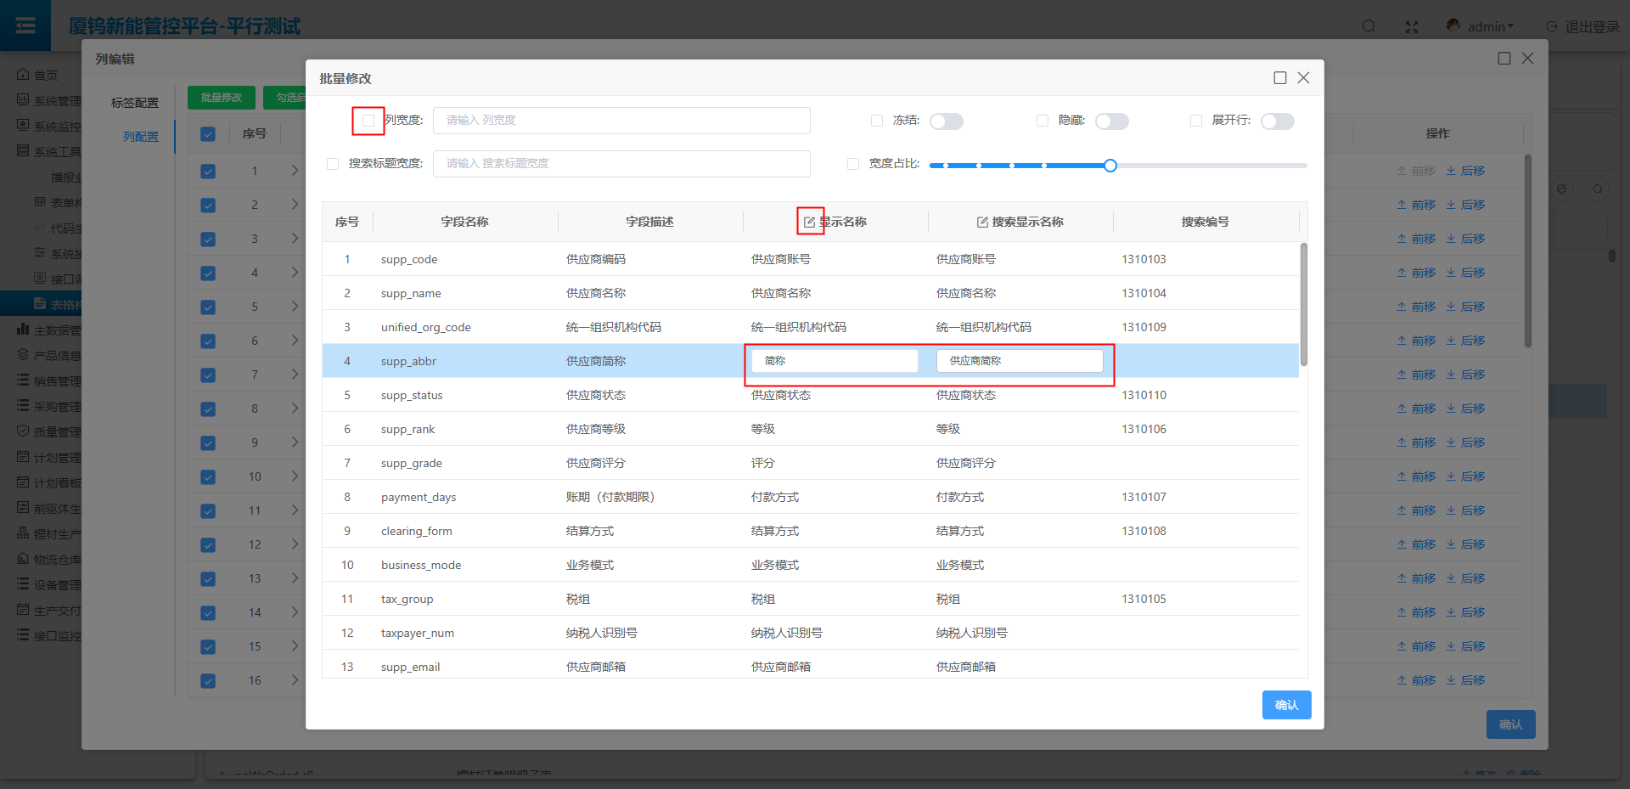Enable the 隐藏 toggle switch
Viewport: 1630px width, 789px height.
[x=1111, y=121]
